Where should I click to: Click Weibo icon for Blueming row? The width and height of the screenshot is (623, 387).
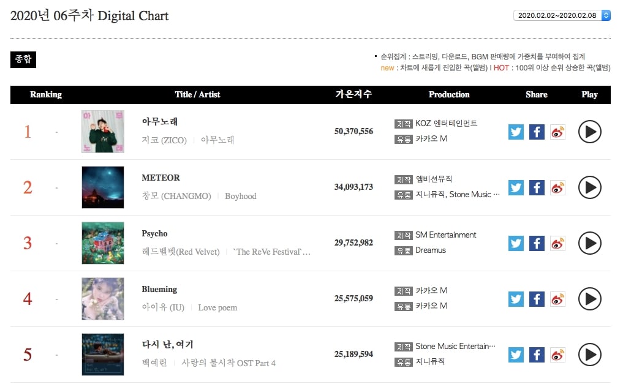[x=557, y=299]
